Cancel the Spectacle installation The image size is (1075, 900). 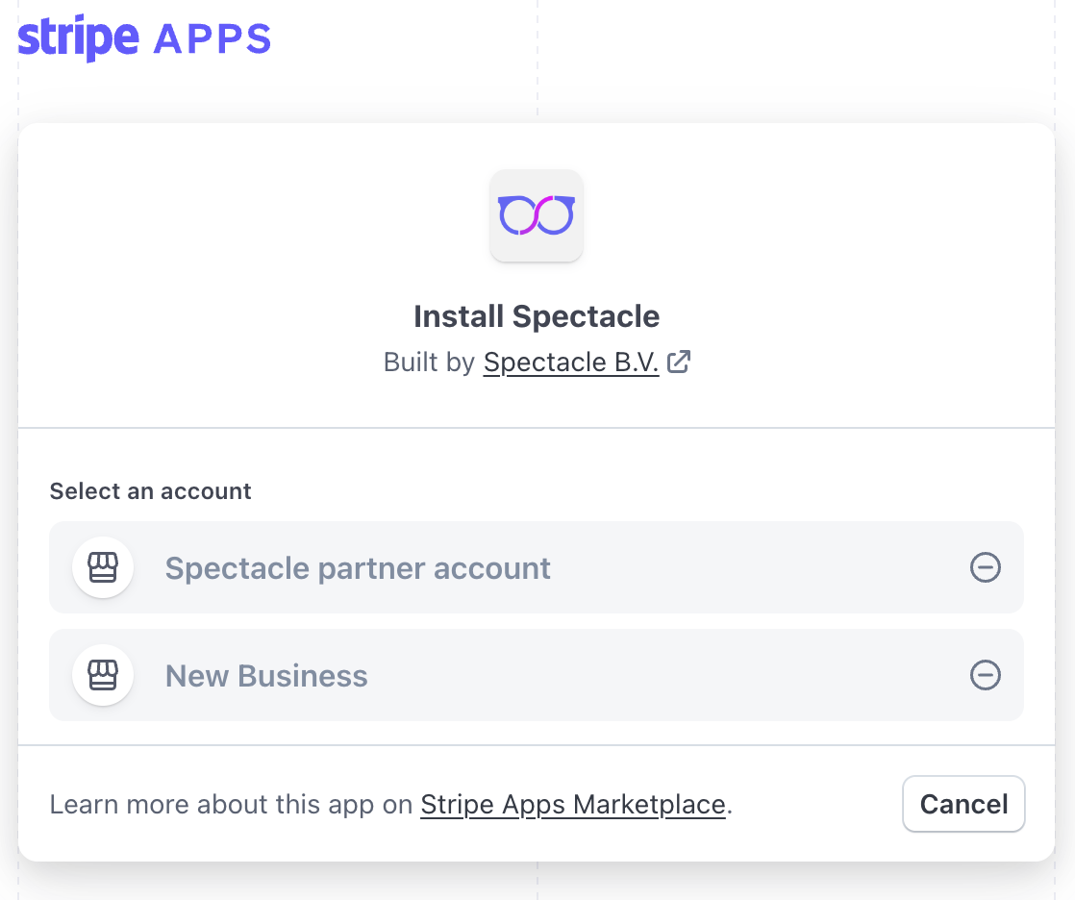pyautogui.click(x=963, y=804)
